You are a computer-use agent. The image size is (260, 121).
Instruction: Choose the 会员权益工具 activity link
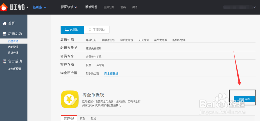click(94, 57)
